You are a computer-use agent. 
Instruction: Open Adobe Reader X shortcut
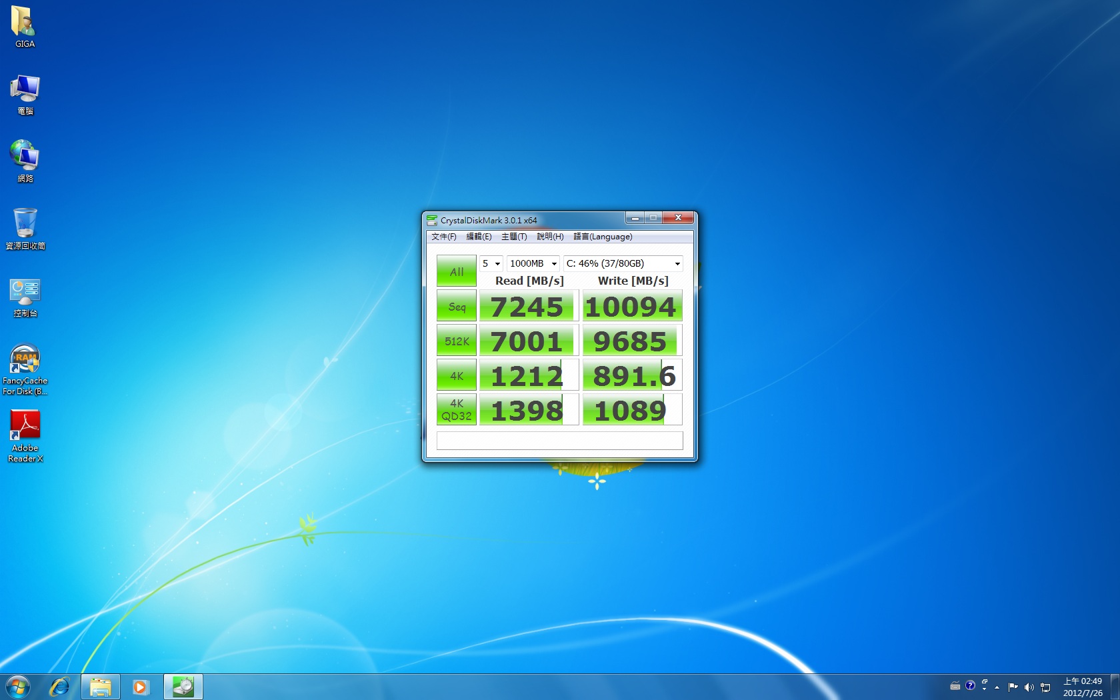click(x=25, y=435)
